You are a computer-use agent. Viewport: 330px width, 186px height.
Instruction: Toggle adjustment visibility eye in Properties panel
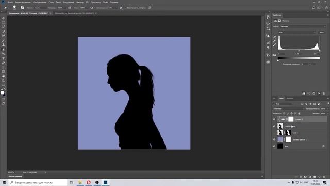point(319,94)
